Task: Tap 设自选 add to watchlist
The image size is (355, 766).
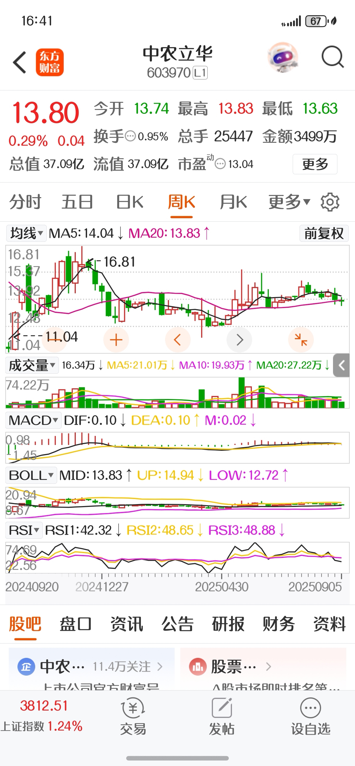Action: (311, 716)
